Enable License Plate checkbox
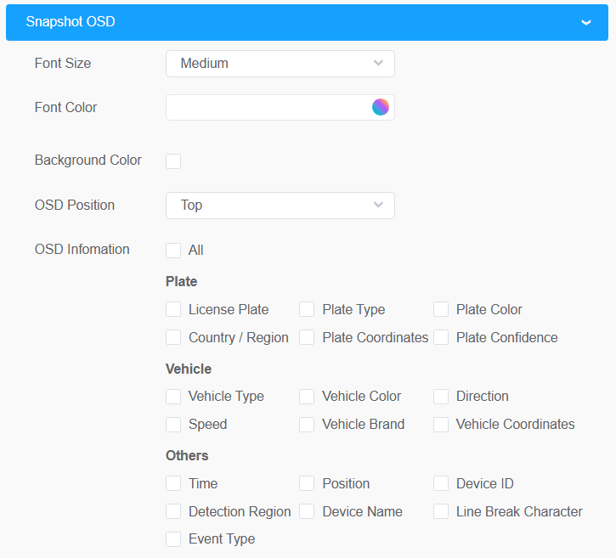This screenshot has height=558, width=616. click(x=173, y=309)
